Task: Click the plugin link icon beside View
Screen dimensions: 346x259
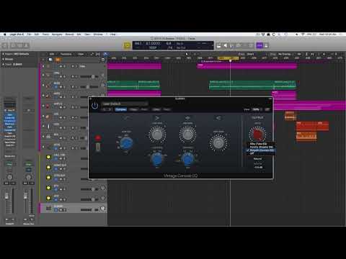Action: coord(267,109)
